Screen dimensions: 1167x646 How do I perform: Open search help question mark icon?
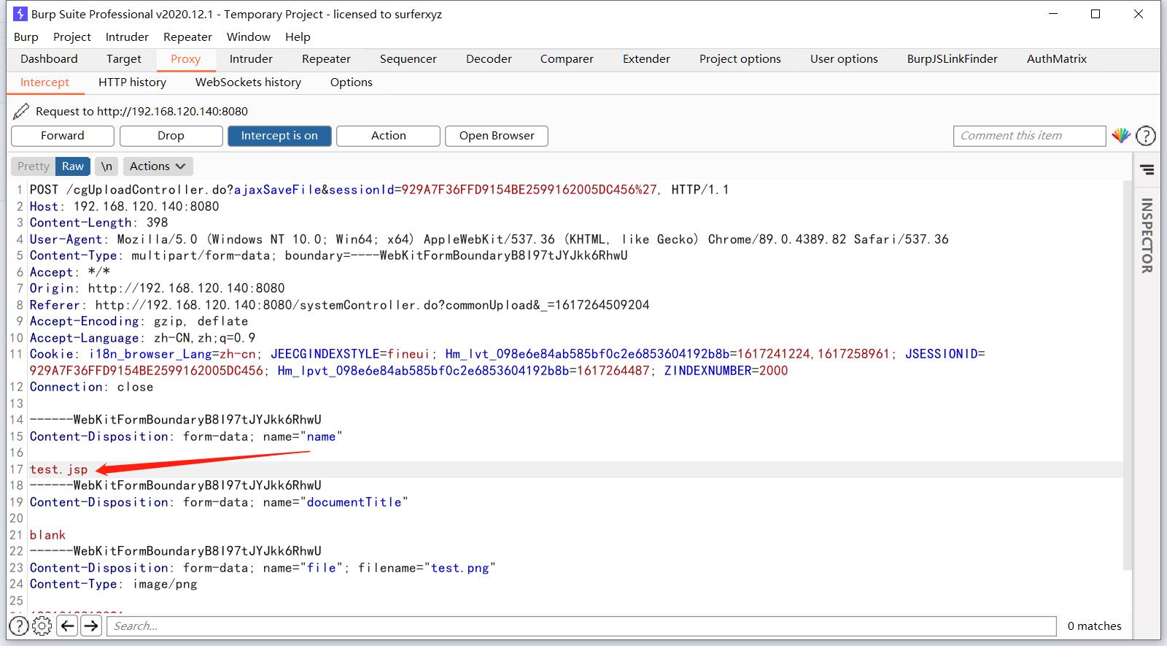[19, 626]
